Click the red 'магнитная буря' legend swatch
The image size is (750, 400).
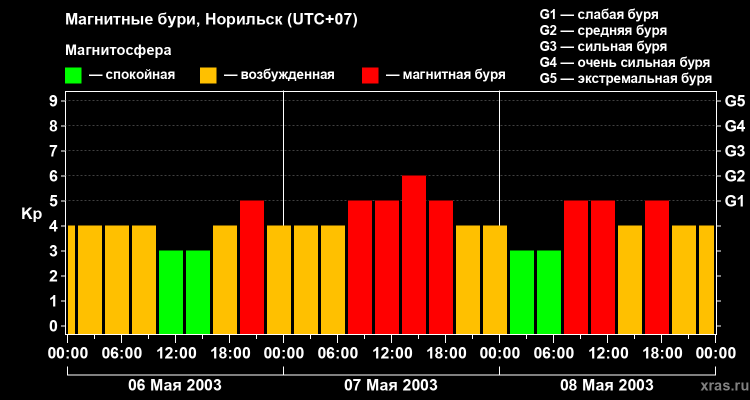[x=370, y=75]
